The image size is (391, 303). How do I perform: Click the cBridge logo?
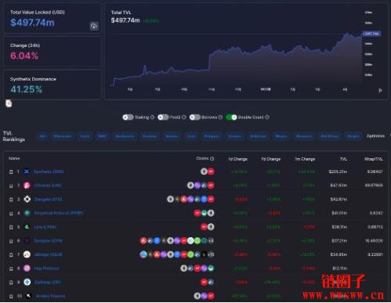point(27,254)
